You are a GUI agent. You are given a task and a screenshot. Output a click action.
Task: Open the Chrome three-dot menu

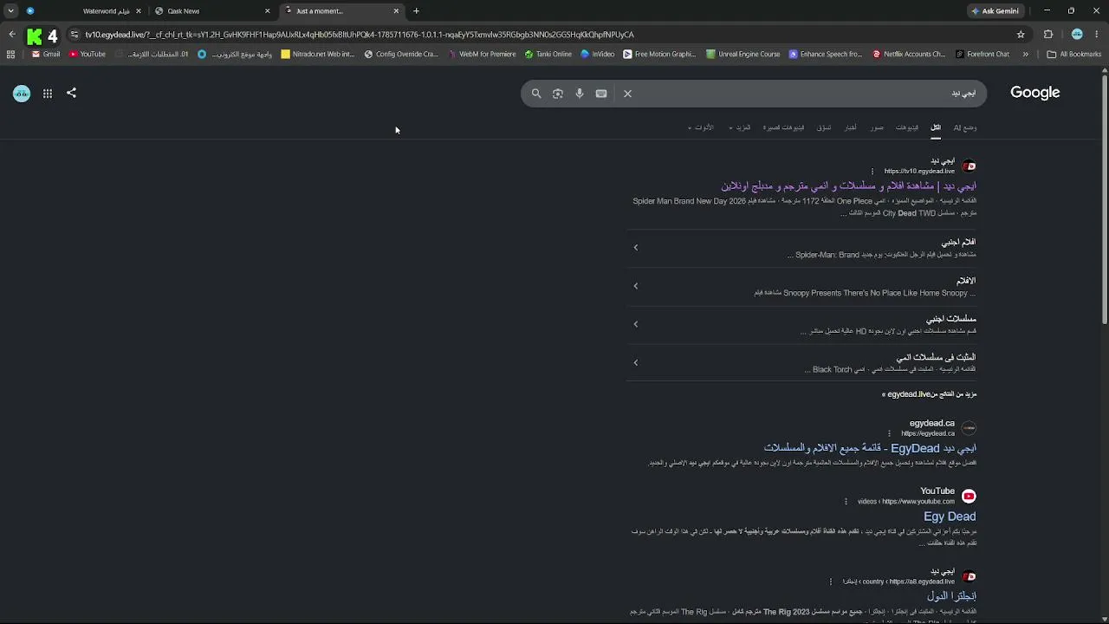click(x=1098, y=35)
